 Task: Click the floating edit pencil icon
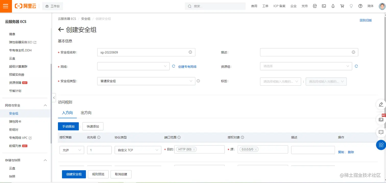[x=381, y=104]
